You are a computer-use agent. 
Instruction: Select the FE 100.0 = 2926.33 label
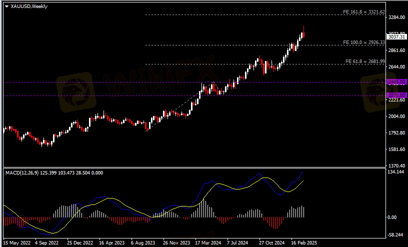364,42
